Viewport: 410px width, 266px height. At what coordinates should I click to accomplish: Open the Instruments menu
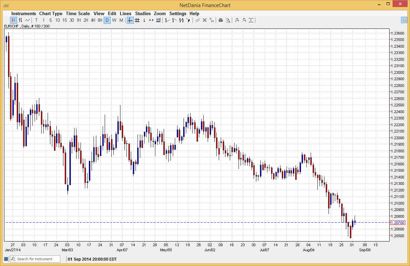23,14
